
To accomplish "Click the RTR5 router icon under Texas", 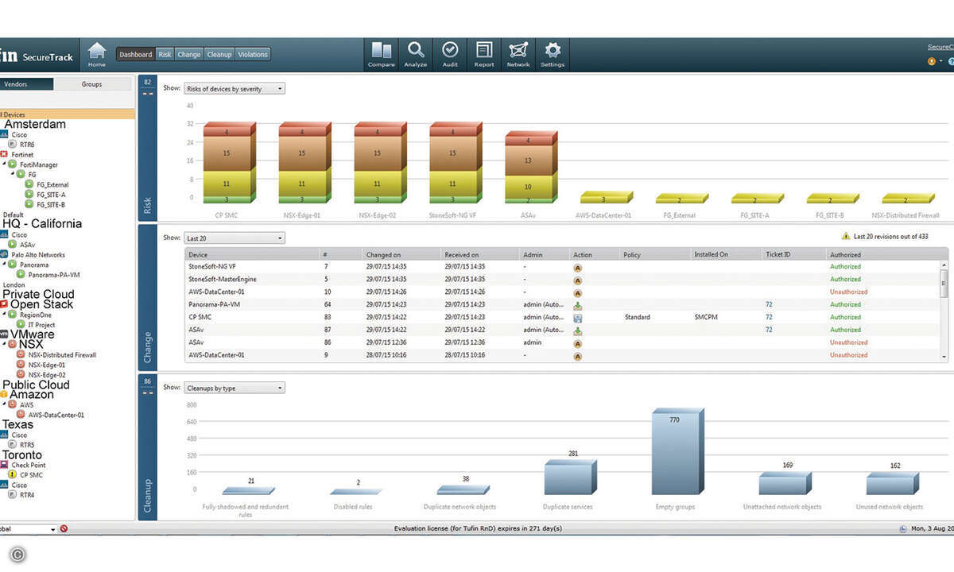I will pyautogui.click(x=13, y=445).
